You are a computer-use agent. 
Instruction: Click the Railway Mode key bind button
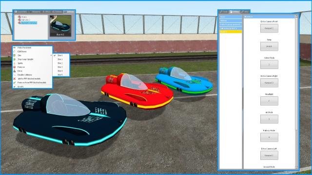coord(269,137)
